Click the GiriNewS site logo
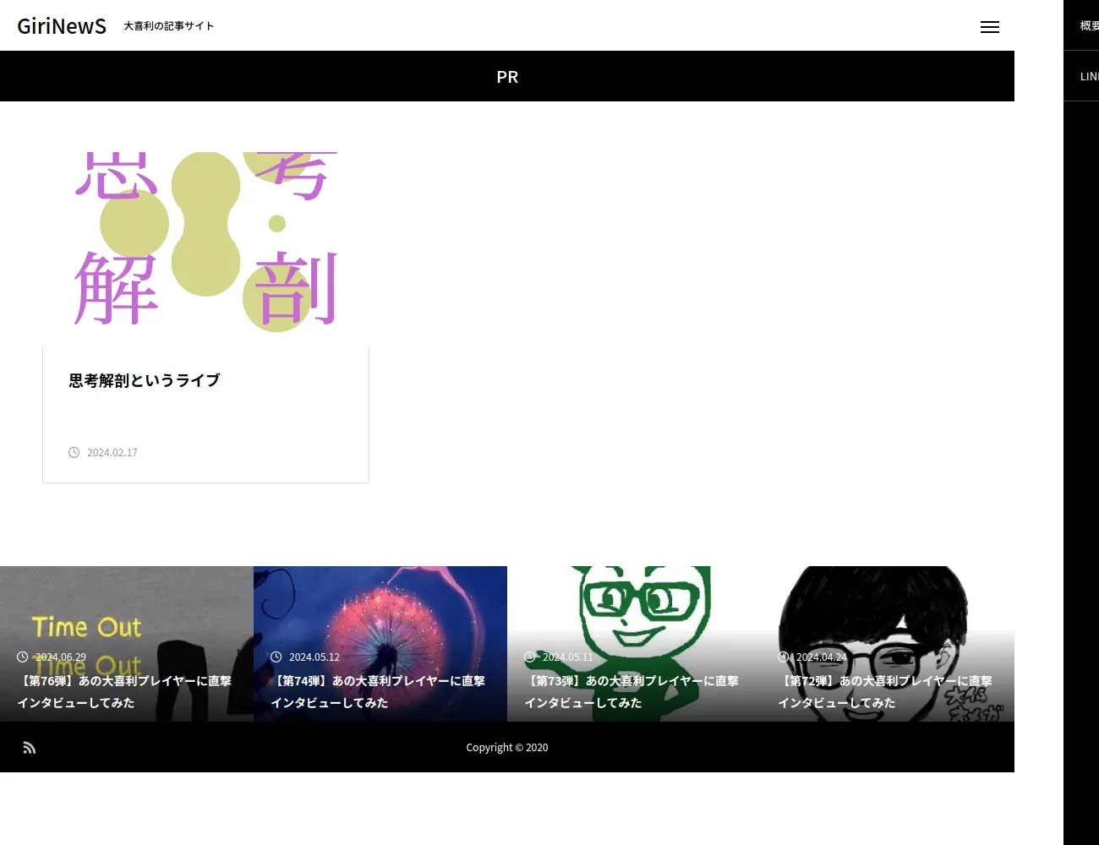 click(62, 26)
